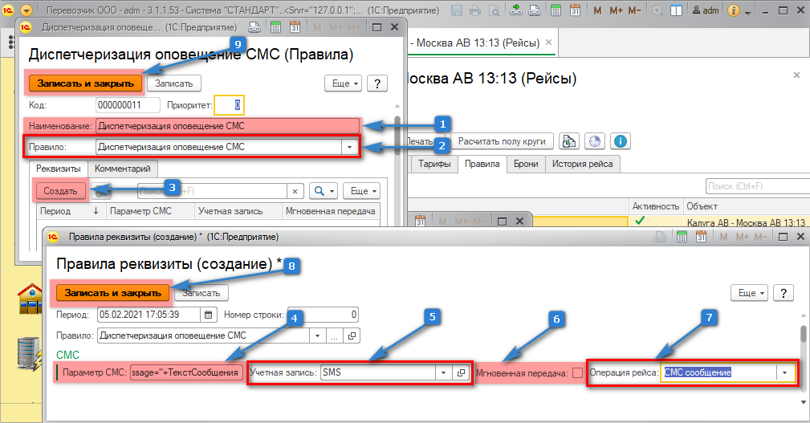The image size is (810, 423).
Task: Click the M+ memory button in main toolbar
Action: pyautogui.click(x=617, y=10)
